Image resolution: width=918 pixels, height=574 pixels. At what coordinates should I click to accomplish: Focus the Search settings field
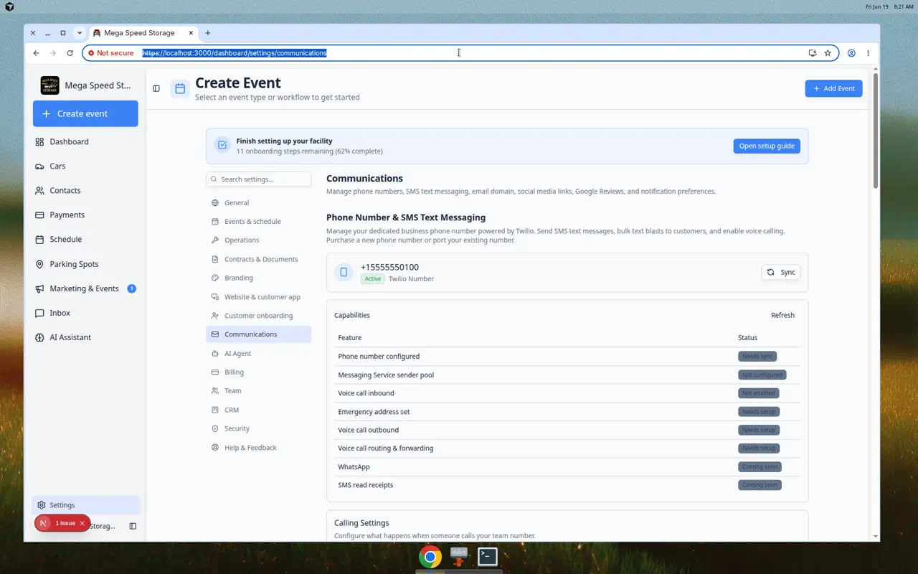tap(259, 179)
